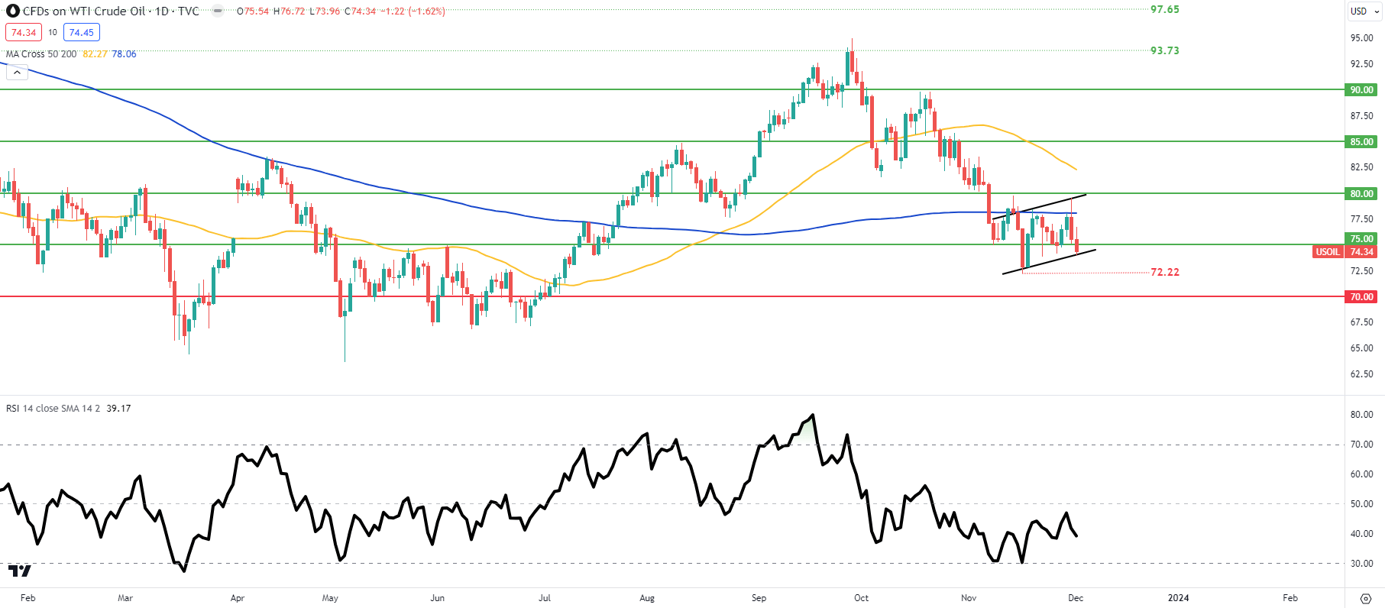The width and height of the screenshot is (1385, 608).
Task: Click the USOIL current price tag
Action: [x=1345, y=252]
